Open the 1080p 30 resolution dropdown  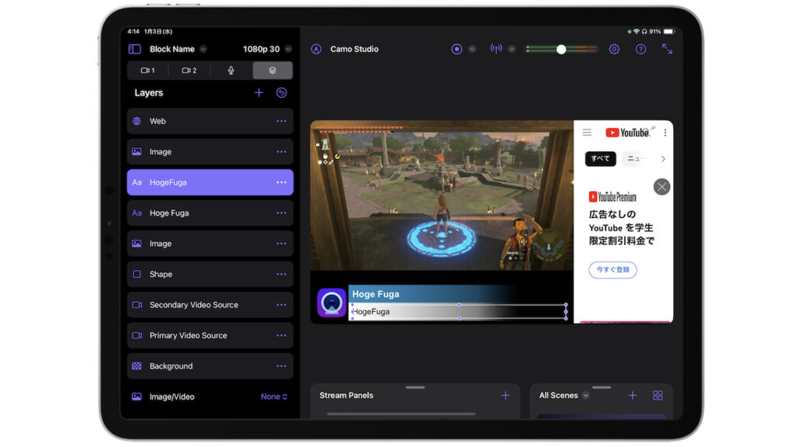click(x=288, y=49)
